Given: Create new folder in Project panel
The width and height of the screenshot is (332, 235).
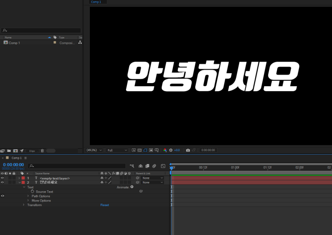Looking at the screenshot, I should pyautogui.click(x=8, y=151).
